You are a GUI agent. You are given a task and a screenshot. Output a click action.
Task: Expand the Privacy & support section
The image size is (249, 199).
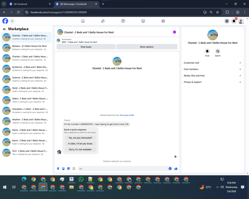[x=213, y=82]
